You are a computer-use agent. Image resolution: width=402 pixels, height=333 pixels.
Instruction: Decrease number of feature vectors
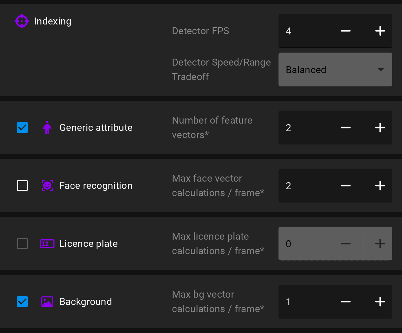346,128
